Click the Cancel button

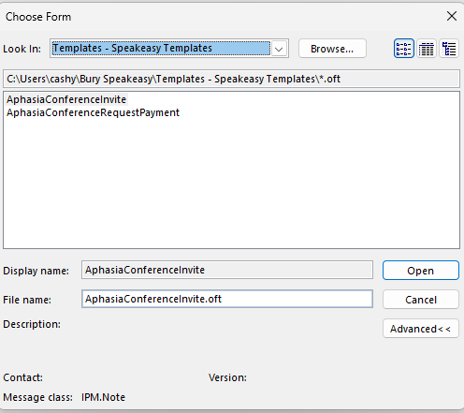coord(421,300)
